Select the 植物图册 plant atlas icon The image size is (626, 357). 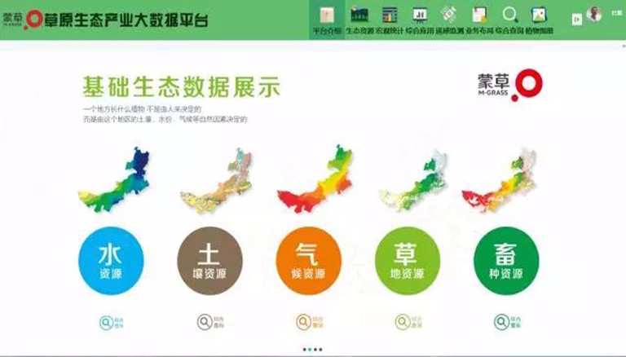[x=539, y=16]
